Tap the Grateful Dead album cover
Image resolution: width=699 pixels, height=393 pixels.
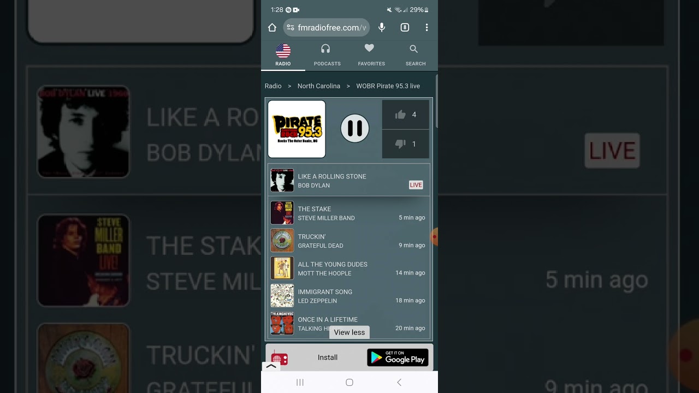tap(282, 240)
